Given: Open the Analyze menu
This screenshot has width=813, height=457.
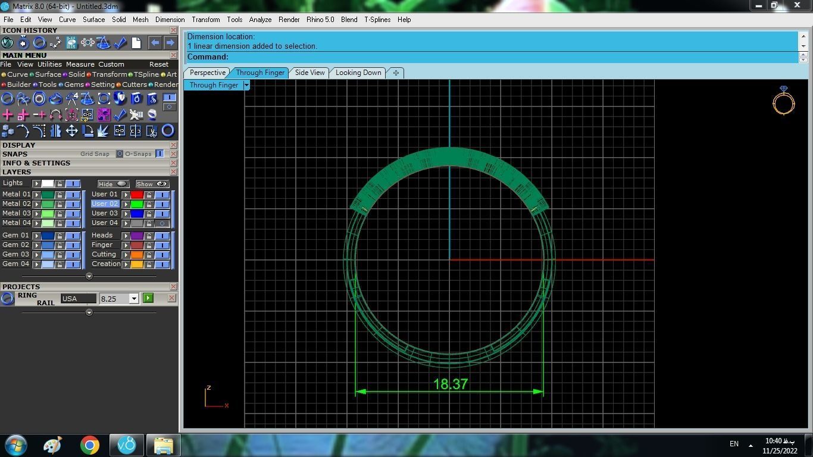Looking at the screenshot, I should (x=260, y=20).
